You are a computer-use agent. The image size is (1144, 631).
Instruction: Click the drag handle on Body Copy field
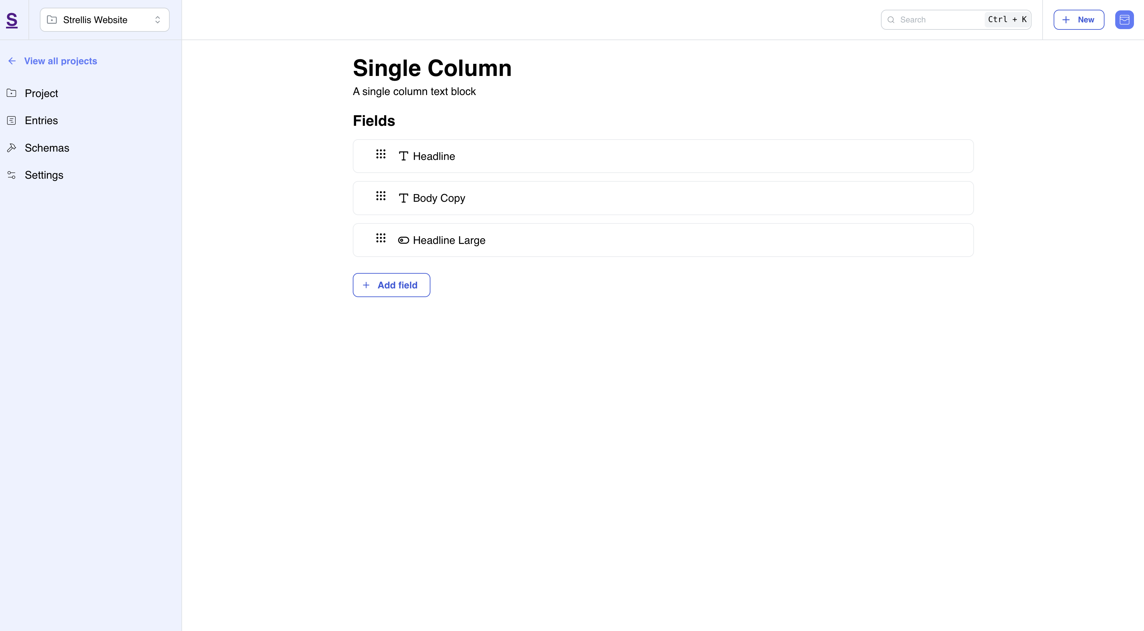pyautogui.click(x=381, y=196)
